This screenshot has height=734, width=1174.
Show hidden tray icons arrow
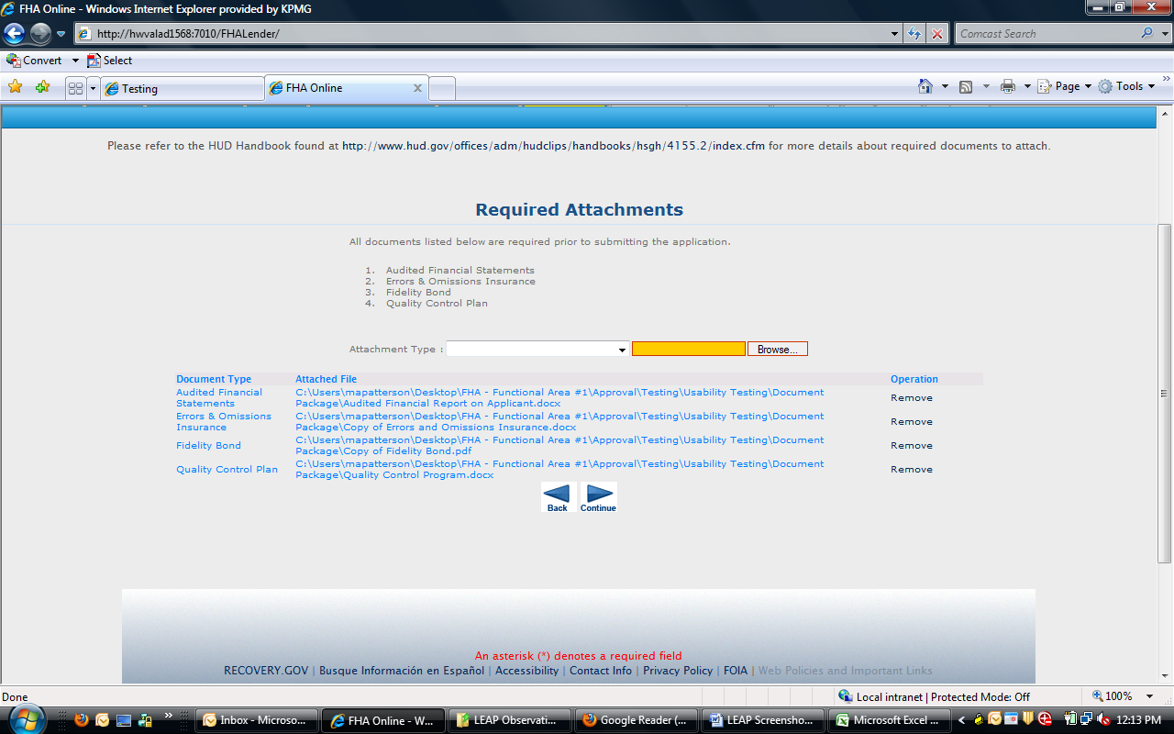click(x=962, y=720)
